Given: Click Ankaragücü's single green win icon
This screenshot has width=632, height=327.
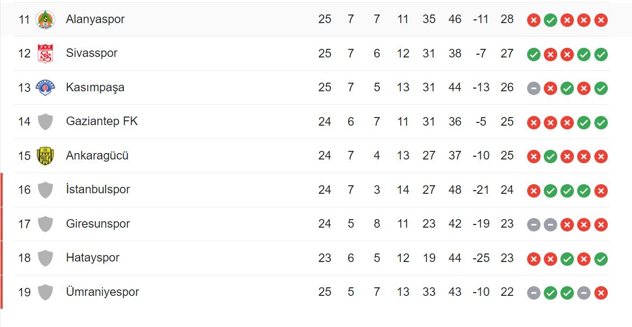Looking at the screenshot, I should tap(550, 157).
